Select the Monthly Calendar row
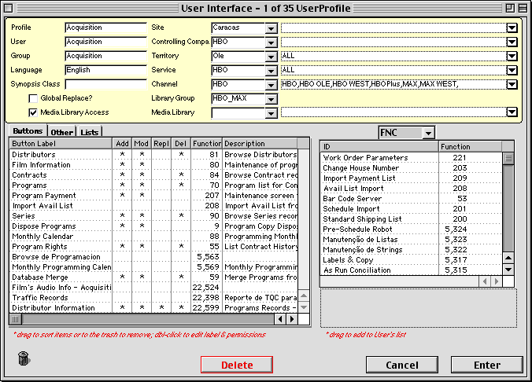The width and height of the screenshot is (532, 382). click(154, 237)
